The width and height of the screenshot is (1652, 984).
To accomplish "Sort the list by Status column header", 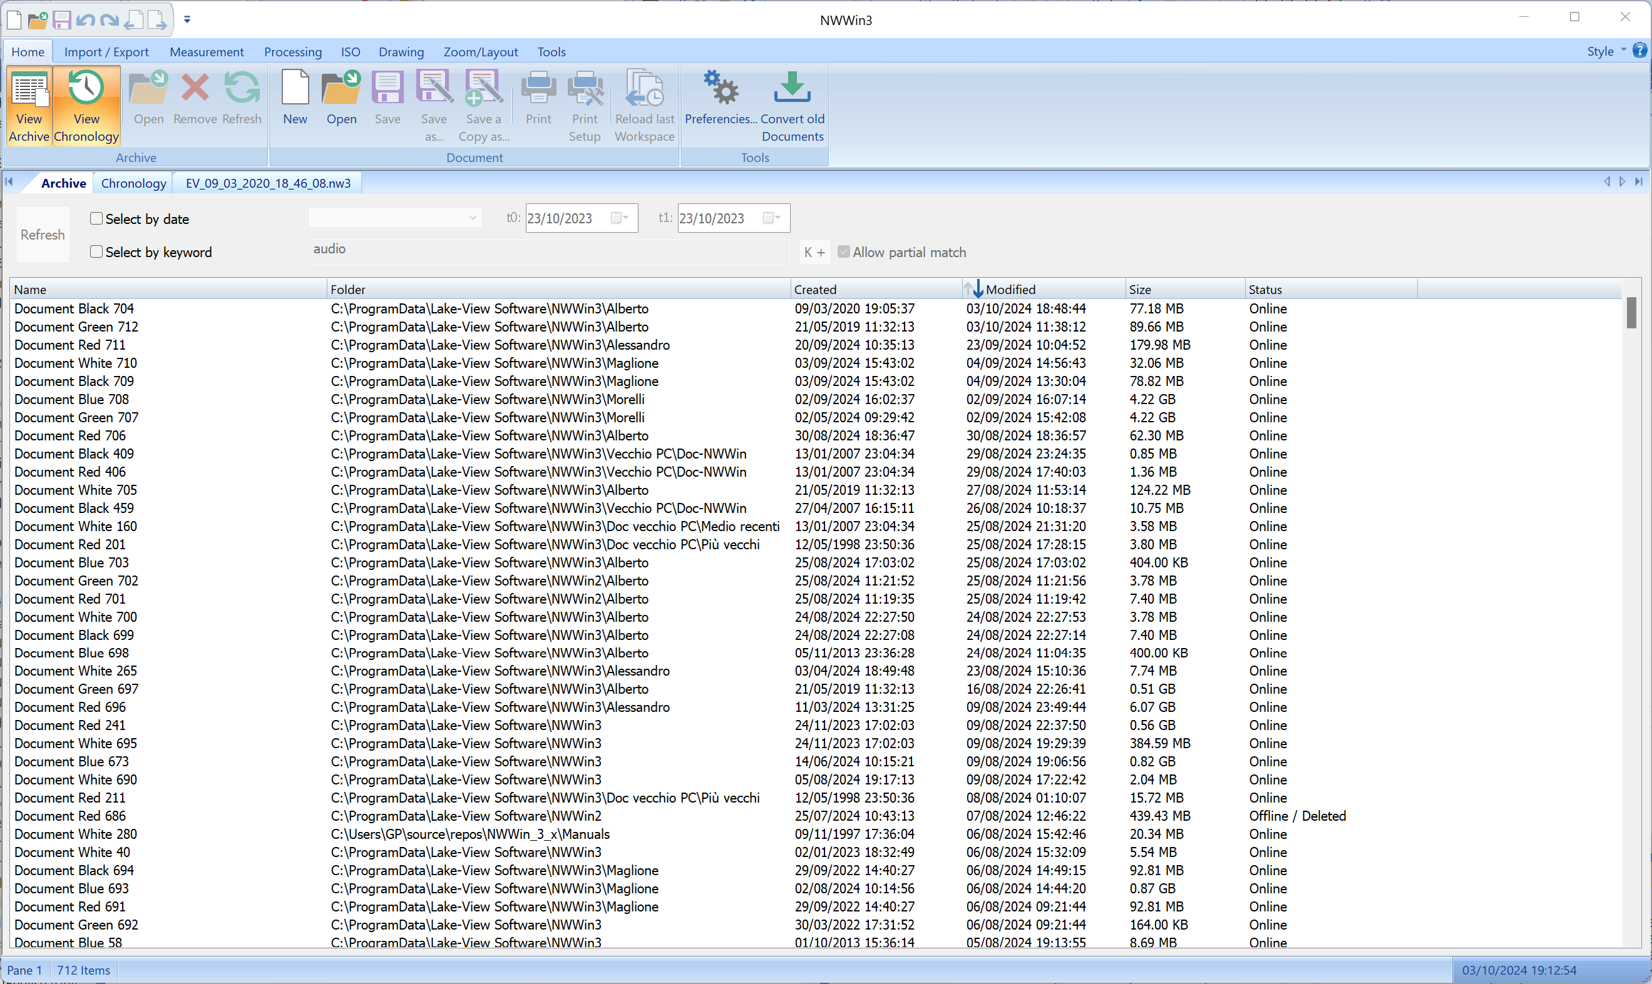I will (1331, 289).
